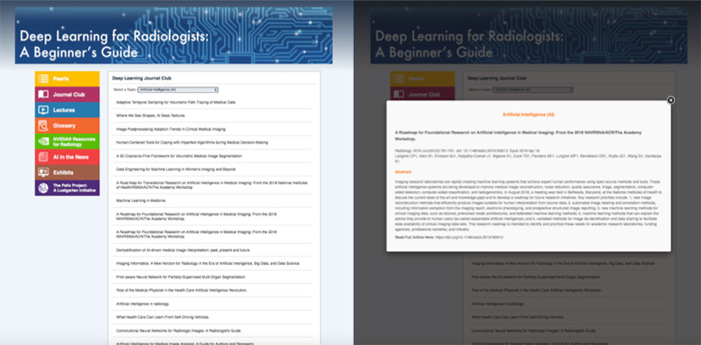The width and height of the screenshot is (701, 345).
Task: Click the Pearls list icon in left page sidebar
Action: click(43, 79)
